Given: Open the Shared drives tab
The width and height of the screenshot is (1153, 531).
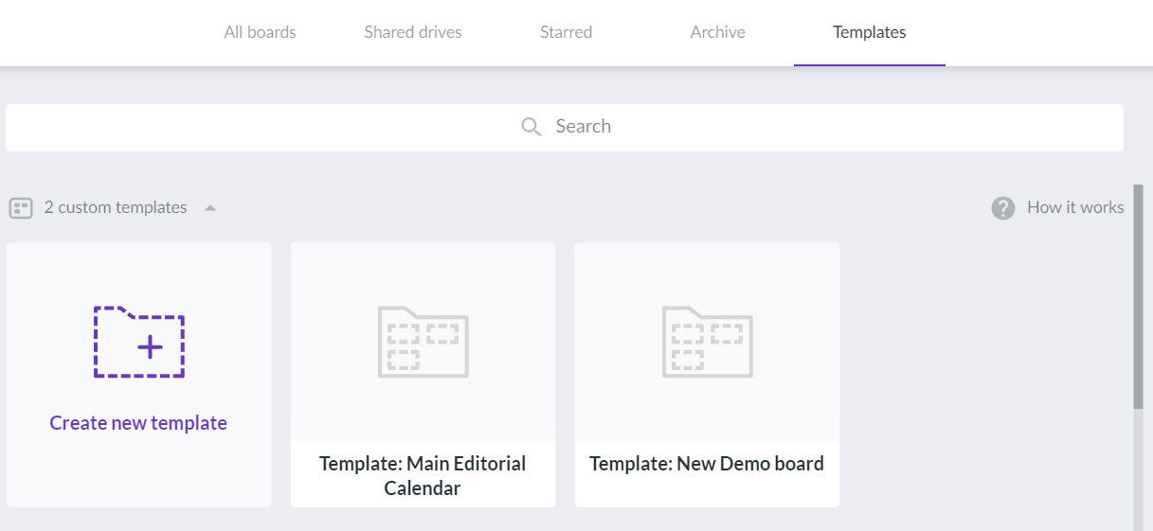Looking at the screenshot, I should [413, 32].
